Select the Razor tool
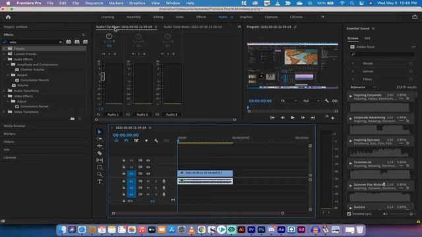 [x=100, y=153]
